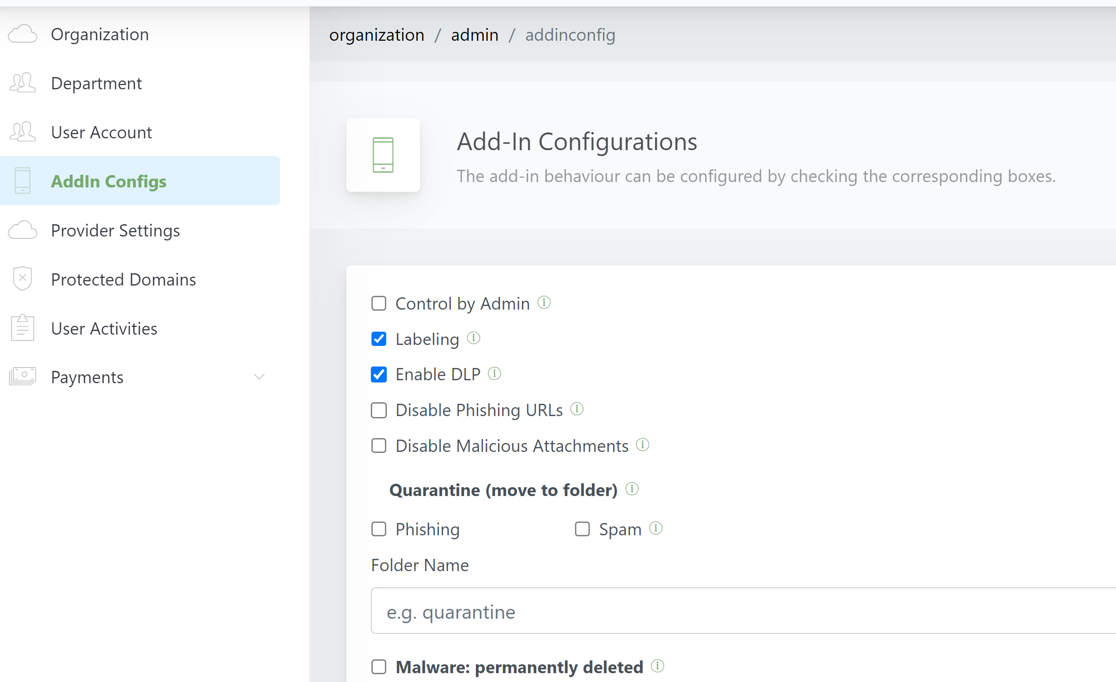Tick the Spam quarantine checkbox

coord(582,529)
